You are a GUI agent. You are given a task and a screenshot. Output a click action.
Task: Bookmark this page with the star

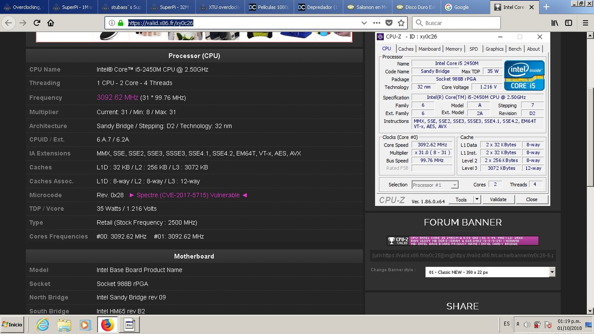click(401, 23)
